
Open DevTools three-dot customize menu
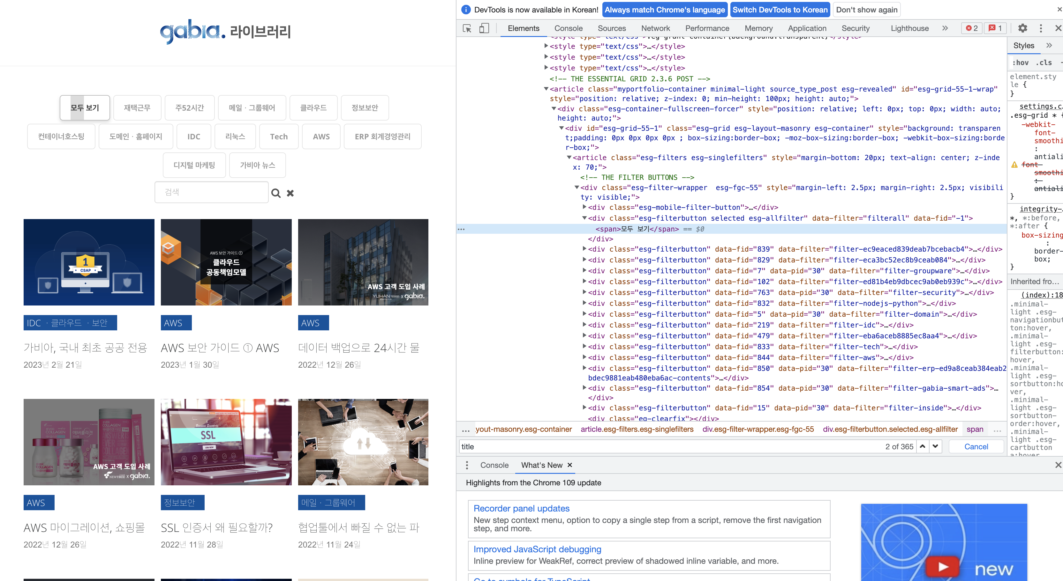tap(1041, 28)
